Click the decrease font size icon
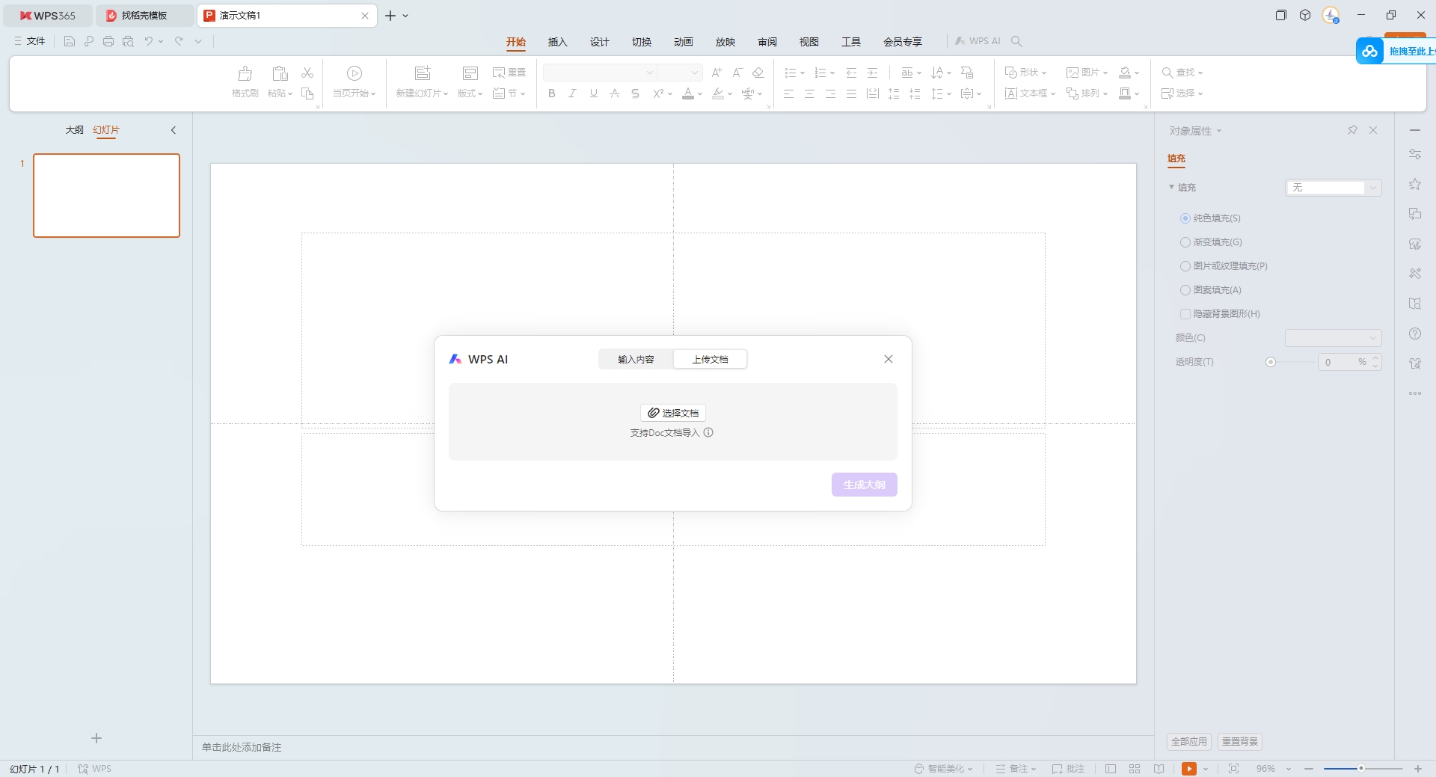The image size is (1436, 777). 737,73
